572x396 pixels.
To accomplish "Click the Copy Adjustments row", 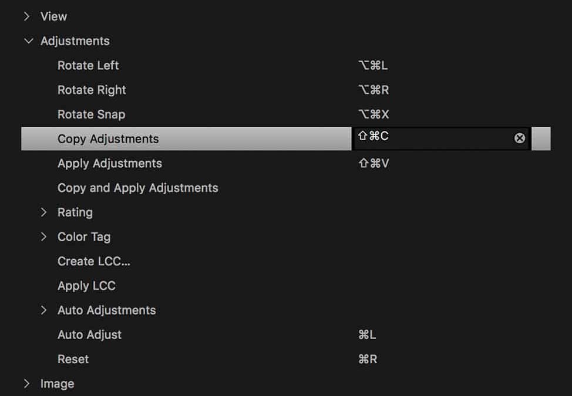I will [108, 139].
